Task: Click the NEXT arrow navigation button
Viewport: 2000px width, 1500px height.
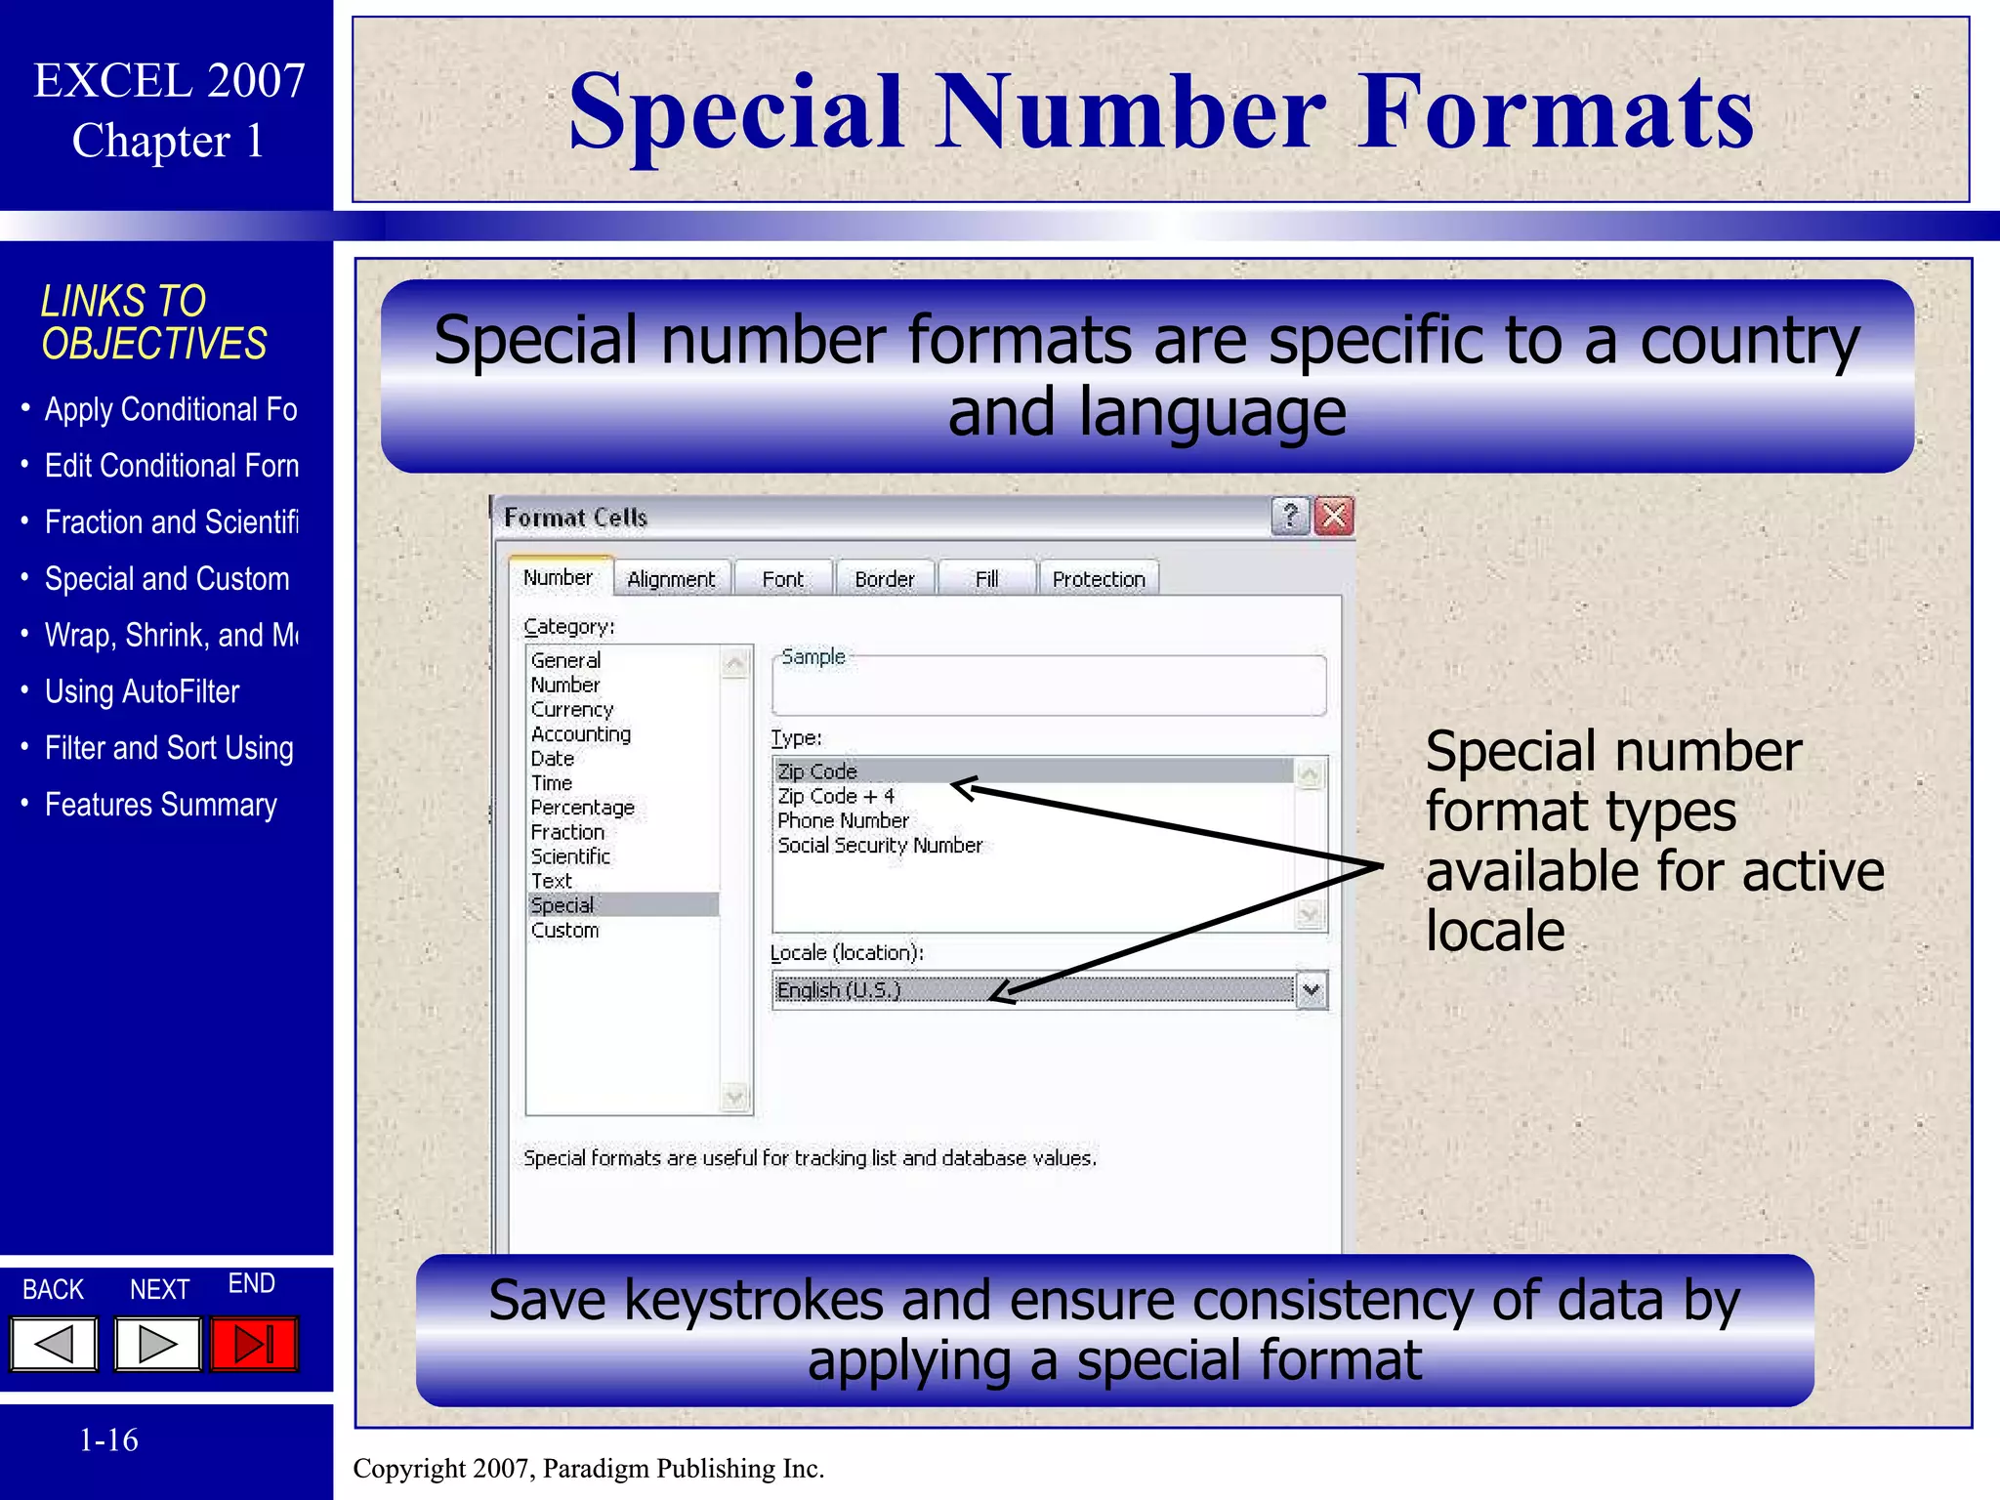Action: point(158,1344)
